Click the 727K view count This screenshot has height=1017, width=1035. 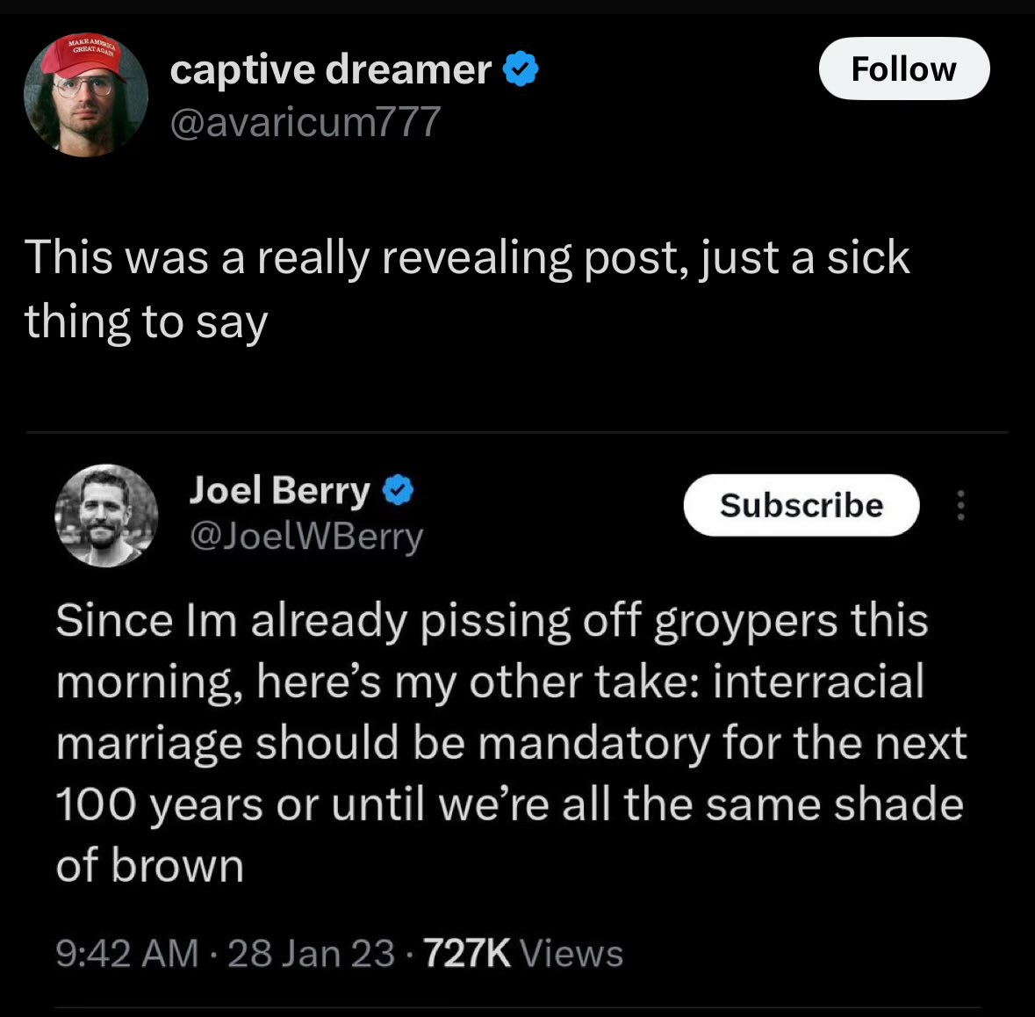click(467, 954)
